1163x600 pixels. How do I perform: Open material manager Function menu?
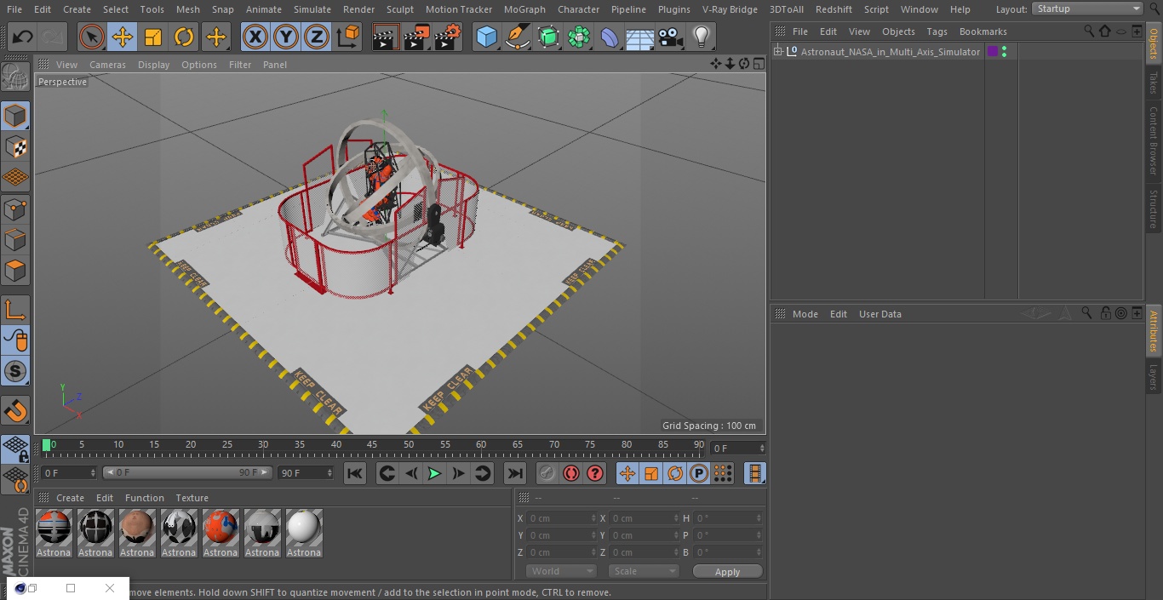(x=145, y=498)
